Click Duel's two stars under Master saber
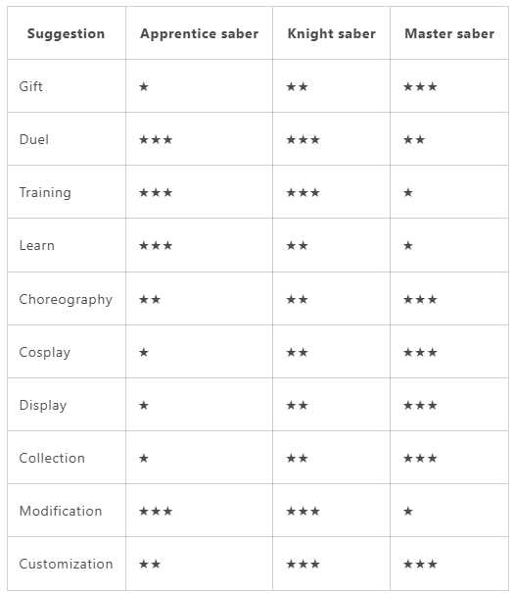Screen dimensions: 514x594 [x=414, y=140]
